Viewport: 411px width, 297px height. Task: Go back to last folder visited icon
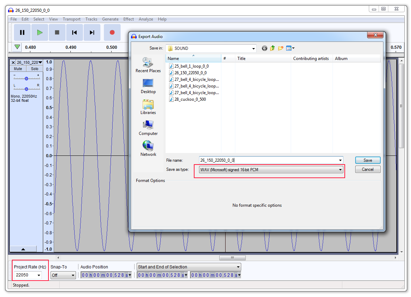coord(265,48)
